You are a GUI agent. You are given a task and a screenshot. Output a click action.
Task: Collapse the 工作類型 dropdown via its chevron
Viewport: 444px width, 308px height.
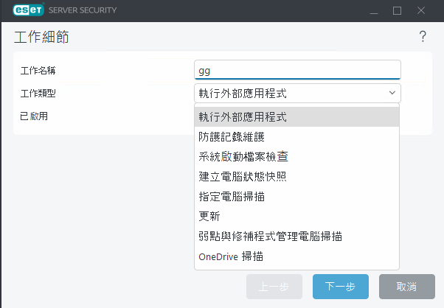pyautogui.click(x=391, y=94)
